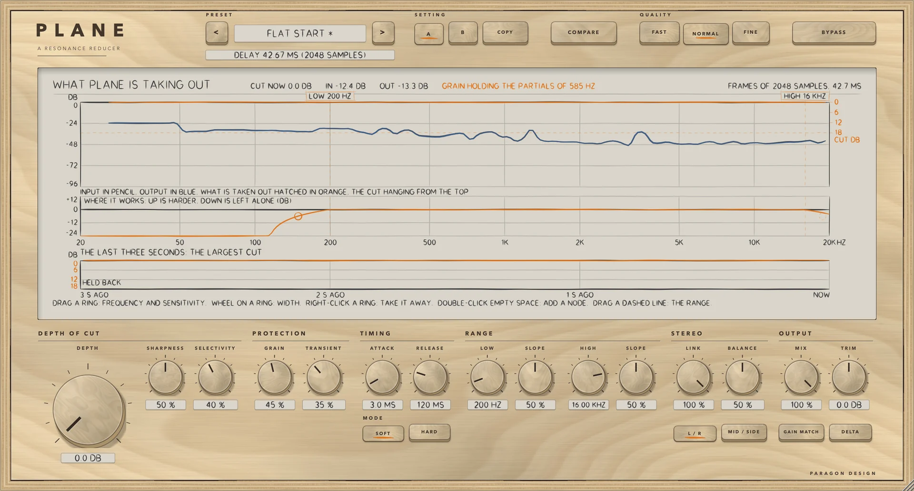Choose FINE quality mode

tap(751, 33)
